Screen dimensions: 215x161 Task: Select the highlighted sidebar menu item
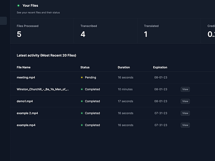(3, 21)
